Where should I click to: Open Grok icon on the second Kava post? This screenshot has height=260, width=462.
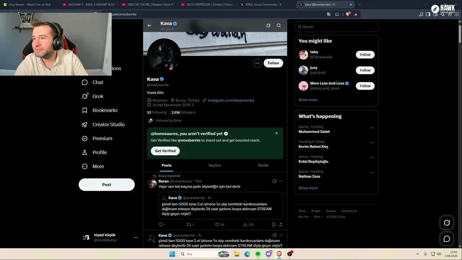(274, 235)
